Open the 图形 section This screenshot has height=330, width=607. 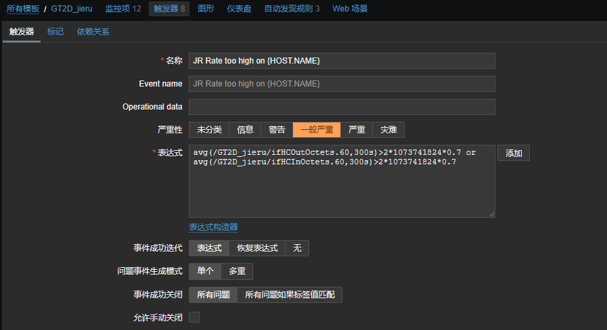[x=206, y=9]
